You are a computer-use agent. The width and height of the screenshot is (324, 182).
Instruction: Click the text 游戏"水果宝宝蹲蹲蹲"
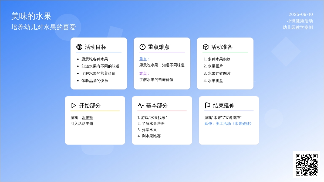[223, 118]
